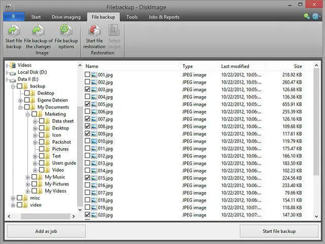325x244 pixels.
Task: Uncheck the 003.jpg checkbox
Action: click(87, 89)
